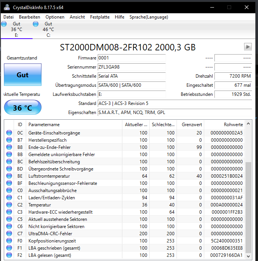Click the Drehzahl field 7200 RPM
Screen dimensions: 258x261
click(x=233, y=76)
